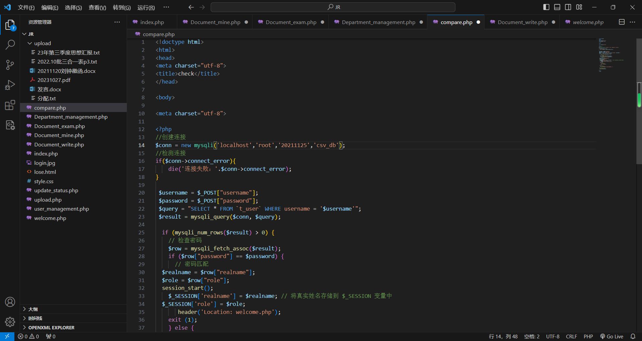642x341 pixels.
Task: Open the Run and Debug view
Action: pyautogui.click(x=10, y=85)
